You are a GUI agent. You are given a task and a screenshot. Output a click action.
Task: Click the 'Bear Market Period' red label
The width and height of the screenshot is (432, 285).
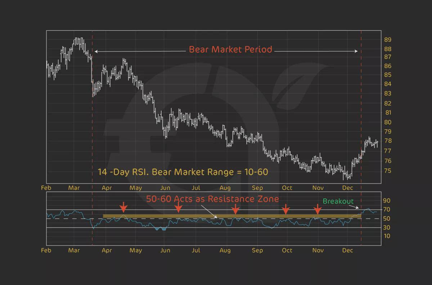coord(230,49)
